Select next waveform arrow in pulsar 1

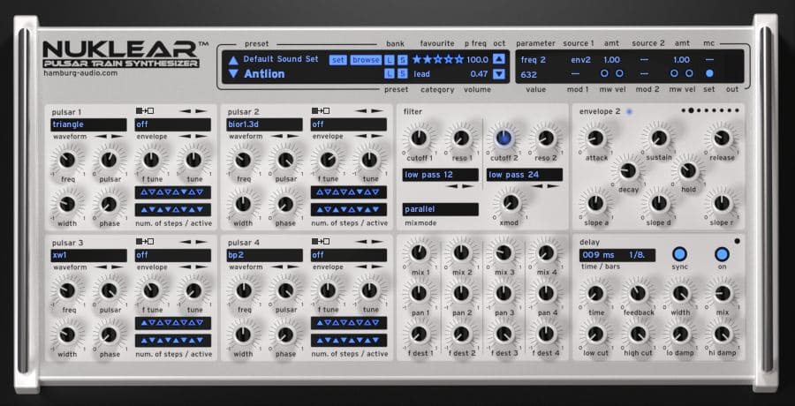coord(117,136)
